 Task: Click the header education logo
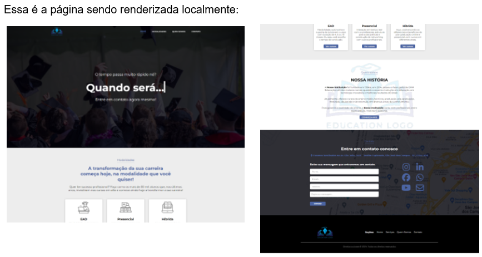click(x=57, y=32)
